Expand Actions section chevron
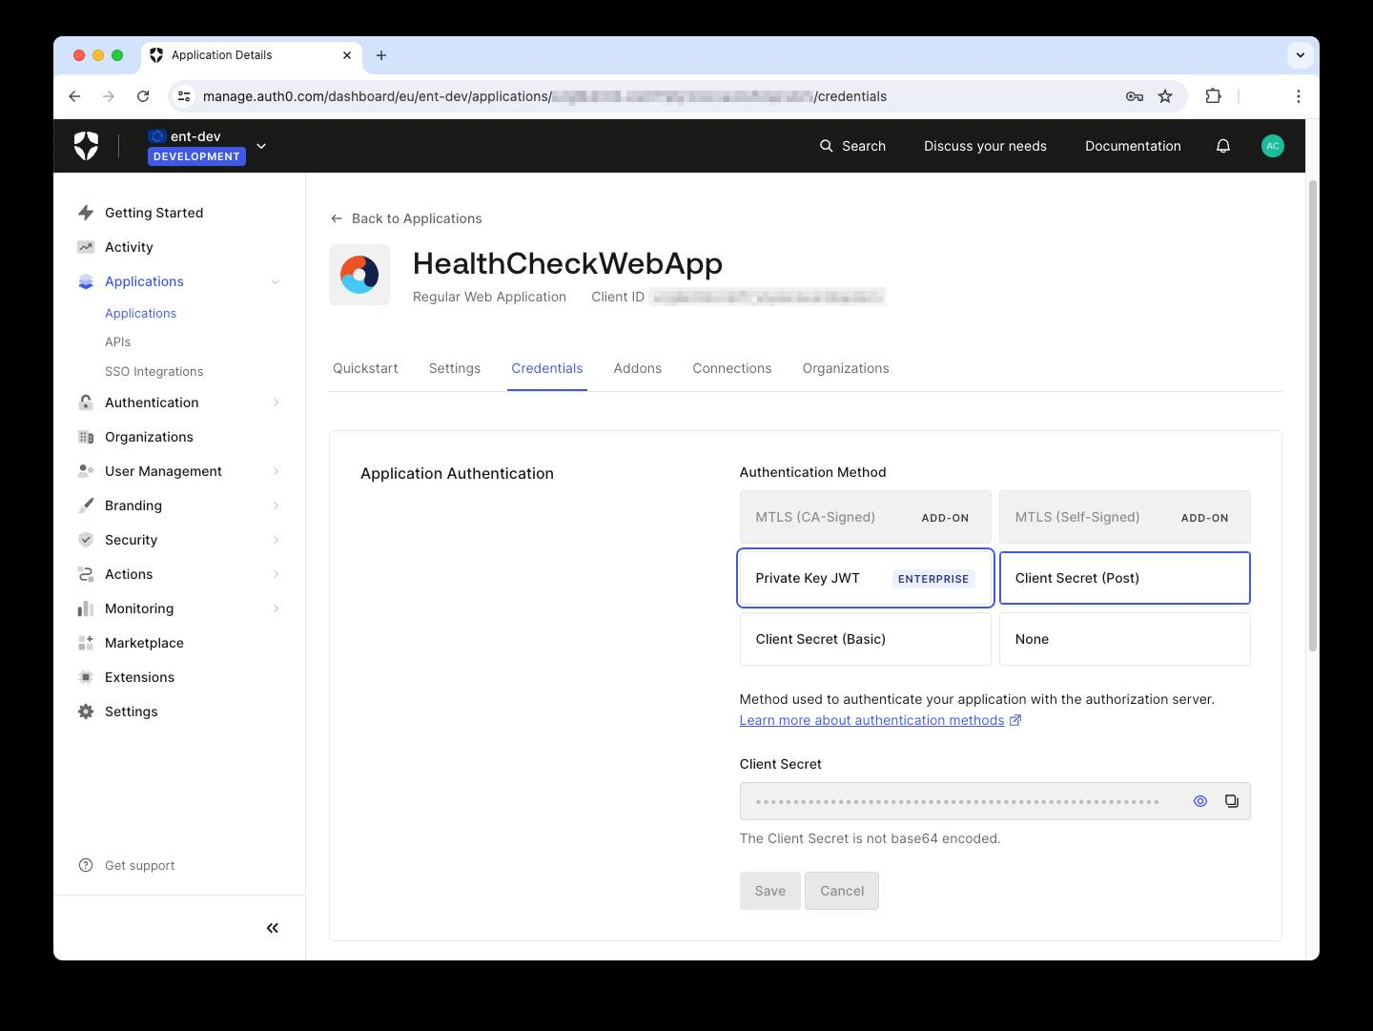The width and height of the screenshot is (1373, 1031). [x=276, y=574]
